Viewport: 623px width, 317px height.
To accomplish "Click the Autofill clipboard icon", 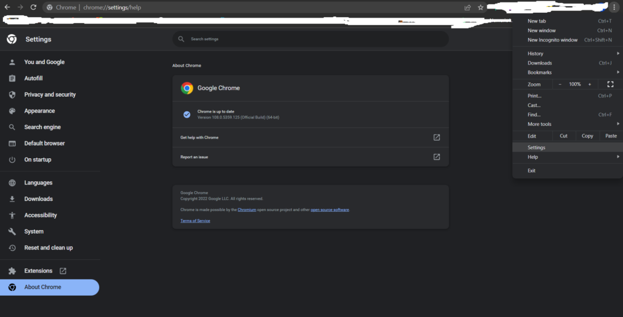I will coord(12,78).
